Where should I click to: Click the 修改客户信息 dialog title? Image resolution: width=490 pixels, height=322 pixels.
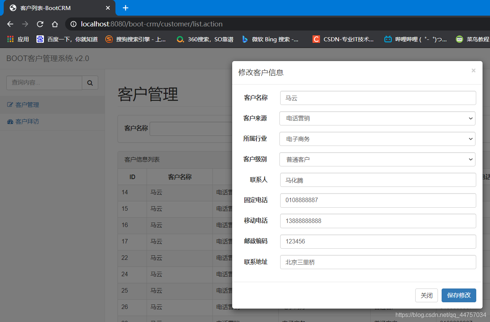261,73
